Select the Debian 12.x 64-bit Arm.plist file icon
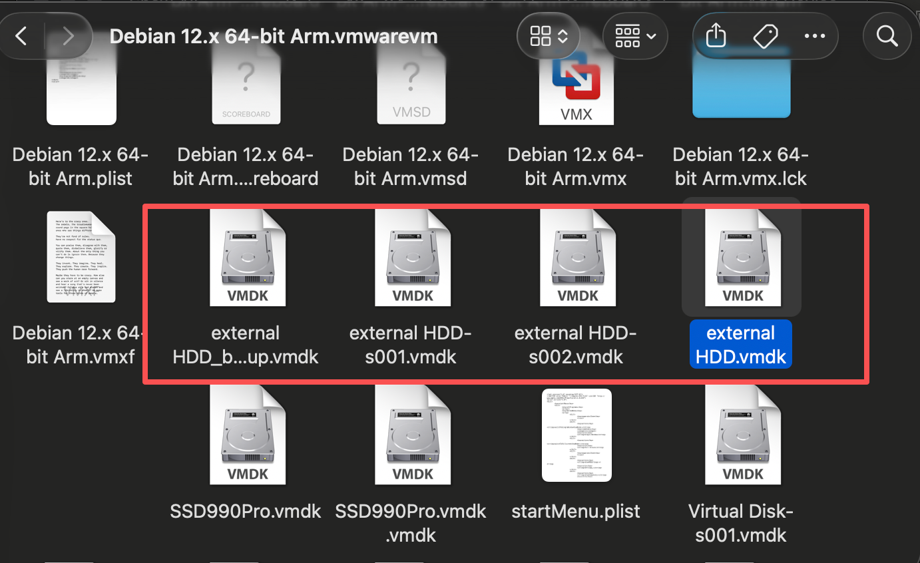This screenshot has height=563, width=920. (x=81, y=88)
